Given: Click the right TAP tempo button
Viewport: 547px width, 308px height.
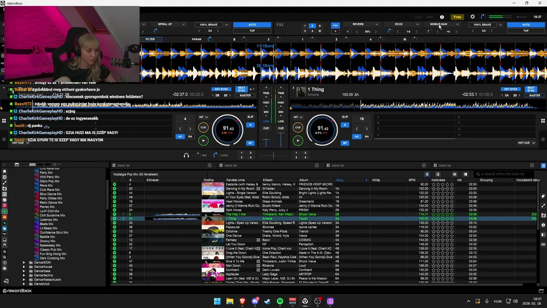Looking at the screenshot, I should click(x=526, y=31).
